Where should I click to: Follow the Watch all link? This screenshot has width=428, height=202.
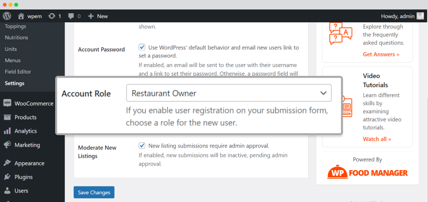(x=377, y=139)
